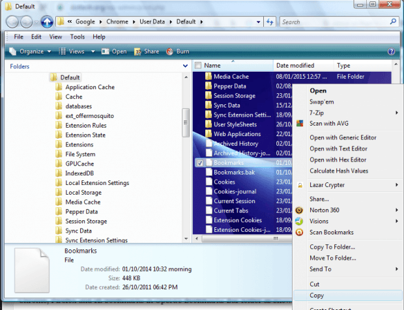The image size is (404, 310).
Task: Click the Refresh icon beside address bar
Action: point(270,22)
